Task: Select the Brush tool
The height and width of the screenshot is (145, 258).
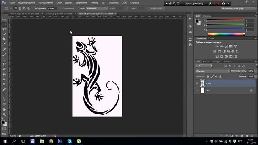Action: pos(4,54)
